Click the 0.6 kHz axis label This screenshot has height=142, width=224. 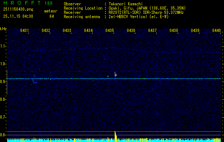tap(3, 135)
